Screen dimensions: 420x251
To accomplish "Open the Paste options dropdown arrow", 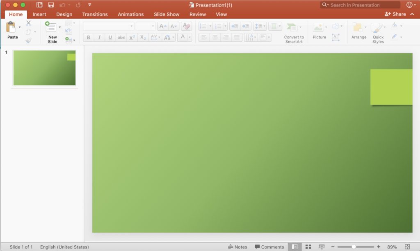I will [x=20, y=27].
